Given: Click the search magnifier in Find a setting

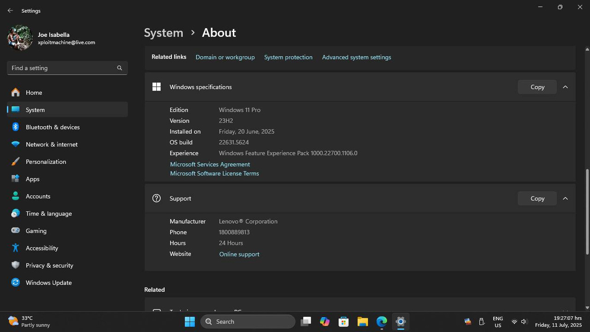Looking at the screenshot, I should 119,68.
